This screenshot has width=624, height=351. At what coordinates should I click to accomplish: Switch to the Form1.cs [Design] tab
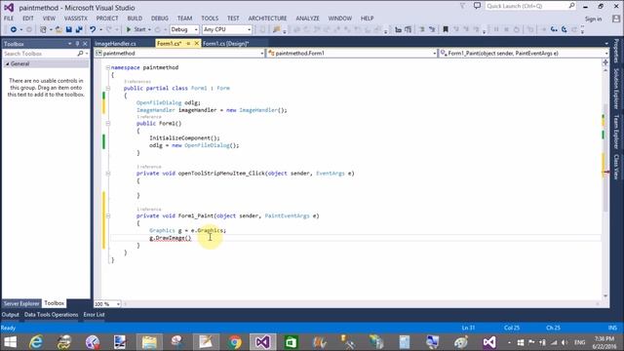click(x=225, y=43)
